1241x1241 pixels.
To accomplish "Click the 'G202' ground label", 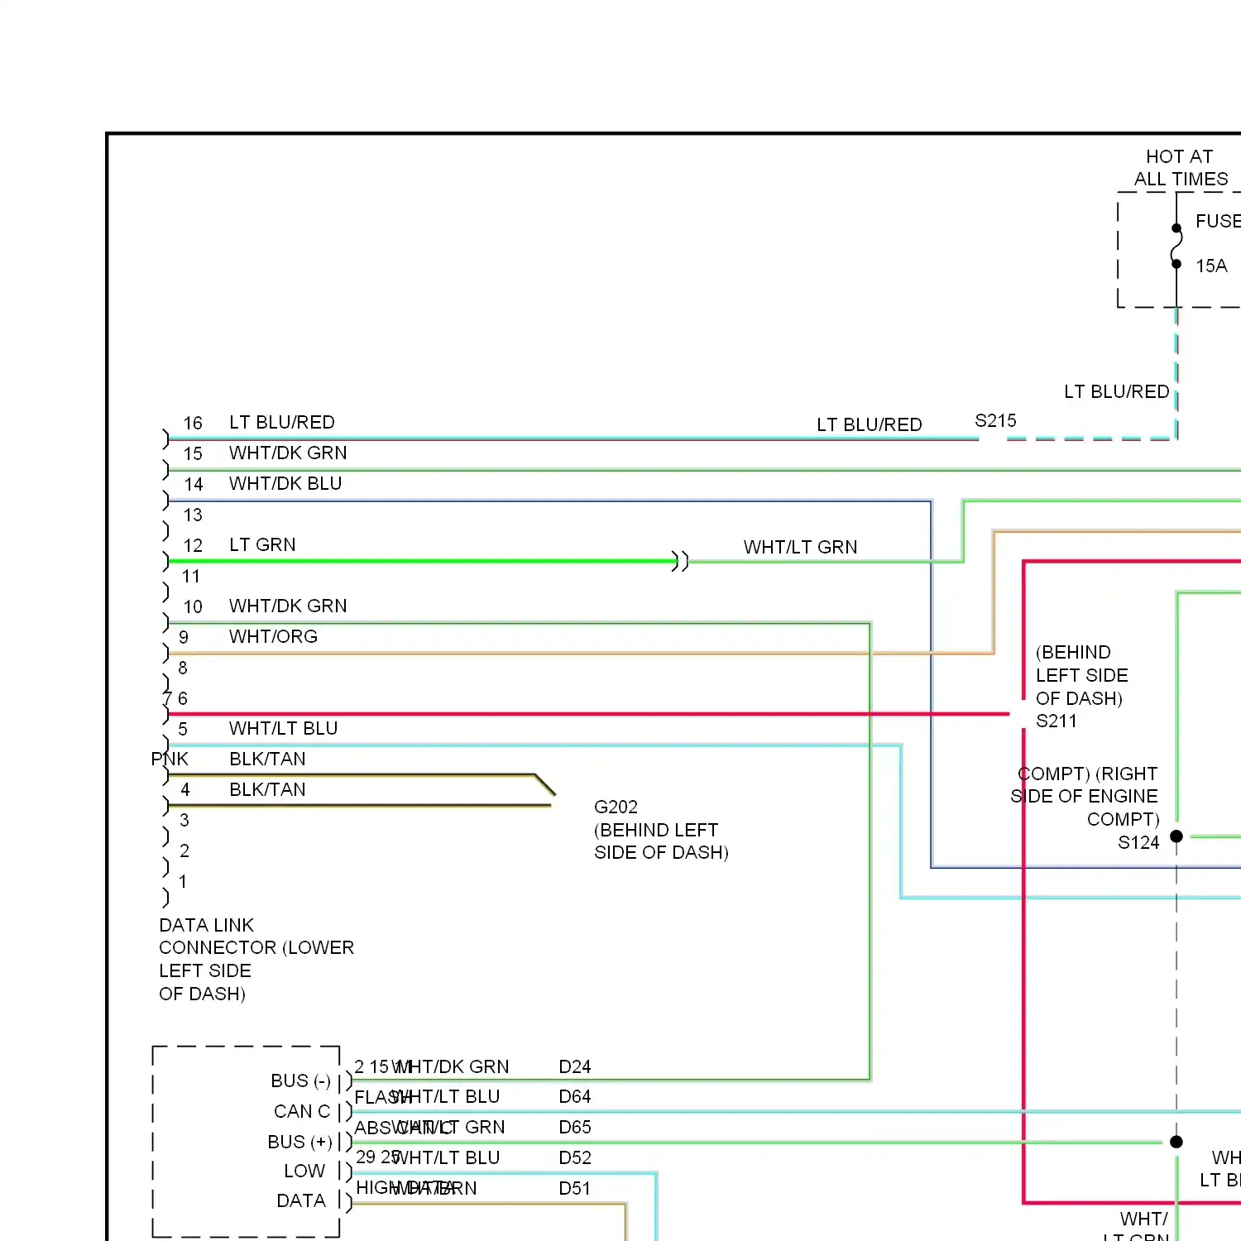I will 616,807.
